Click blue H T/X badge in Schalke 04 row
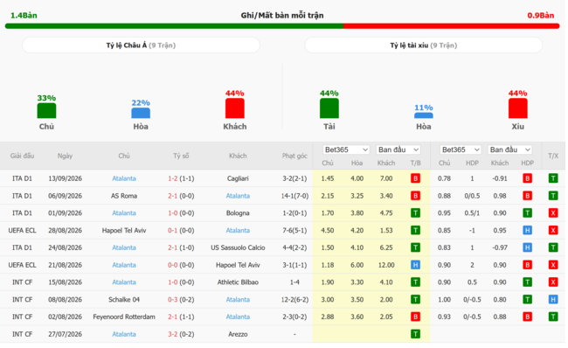 pyautogui.click(x=553, y=299)
